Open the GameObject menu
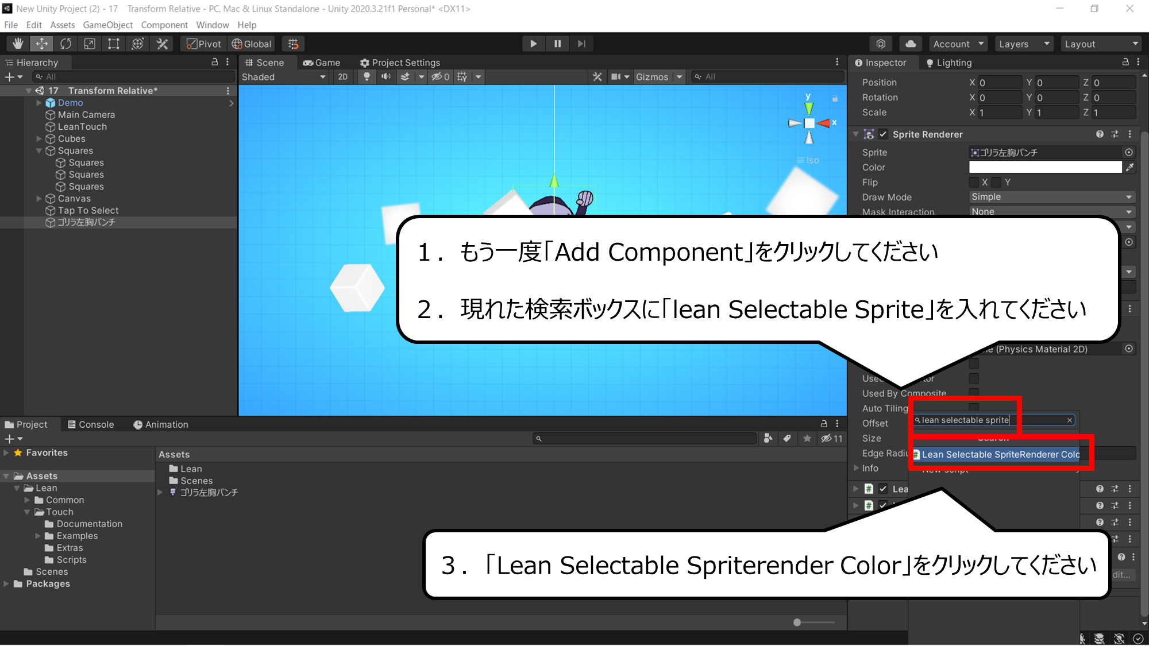This screenshot has height=646, width=1149. [107, 25]
